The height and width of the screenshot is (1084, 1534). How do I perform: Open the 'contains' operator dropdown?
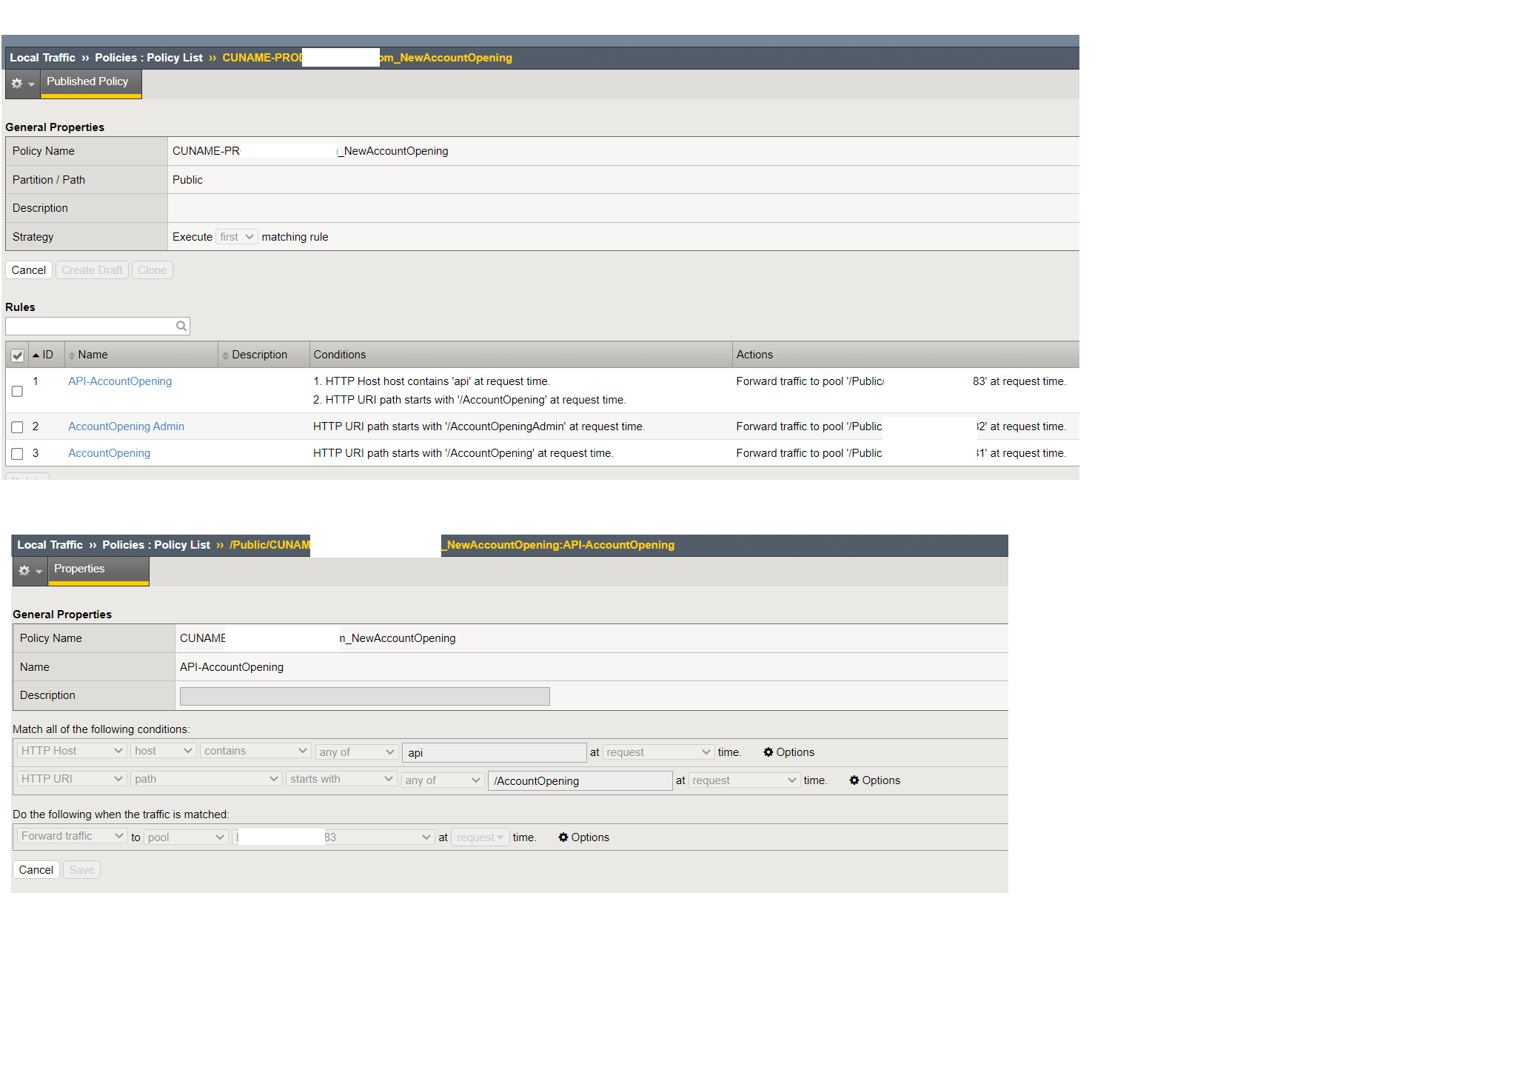[x=255, y=751]
